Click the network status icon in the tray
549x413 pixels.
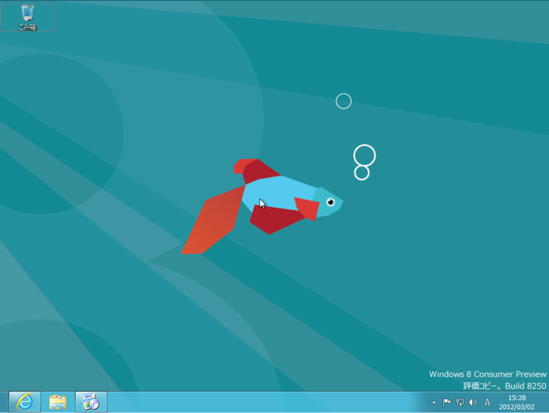460,402
